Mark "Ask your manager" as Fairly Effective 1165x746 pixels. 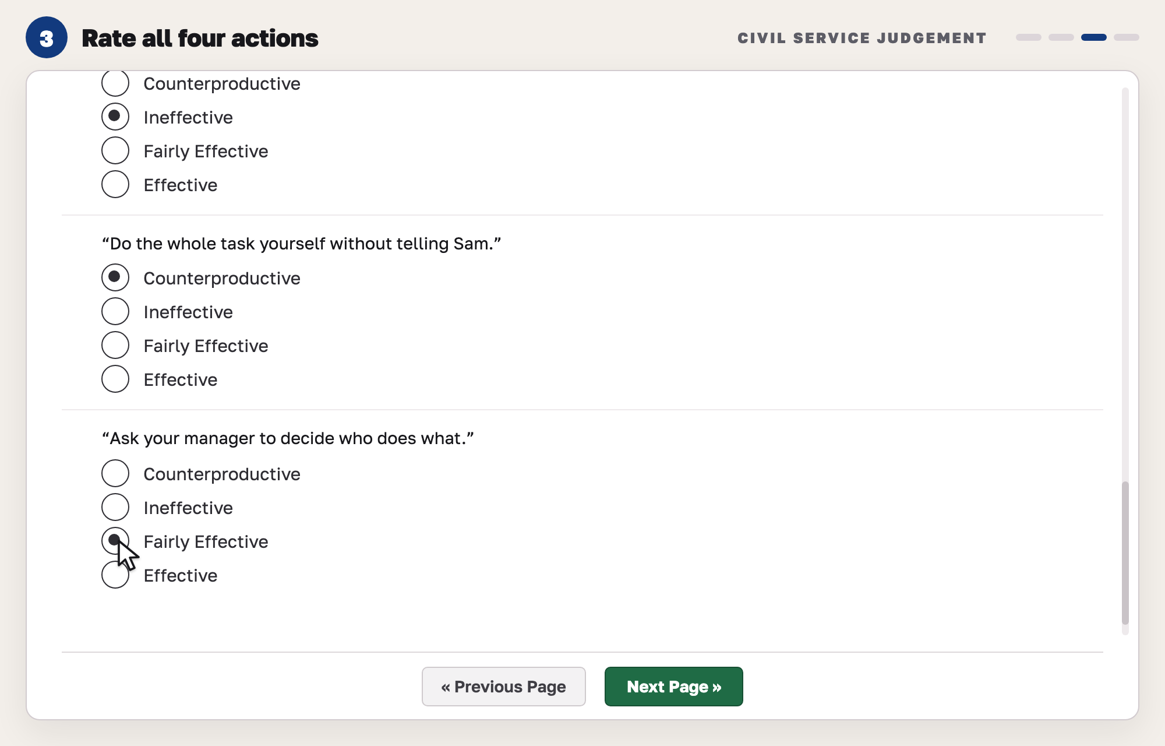115,541
